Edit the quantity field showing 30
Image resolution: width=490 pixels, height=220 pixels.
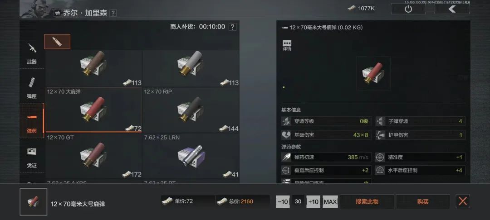pos(298,201)
